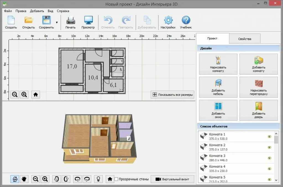Zoom out the 3D view
283x187 pixels.
(x=36, y=179)
